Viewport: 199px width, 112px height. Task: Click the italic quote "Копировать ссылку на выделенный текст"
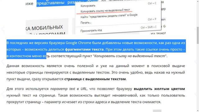pyautogui.click(x=130, y=56)
